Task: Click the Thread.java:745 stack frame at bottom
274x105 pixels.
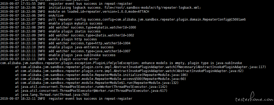Action: pyautogui.click(x=52, y=95)
